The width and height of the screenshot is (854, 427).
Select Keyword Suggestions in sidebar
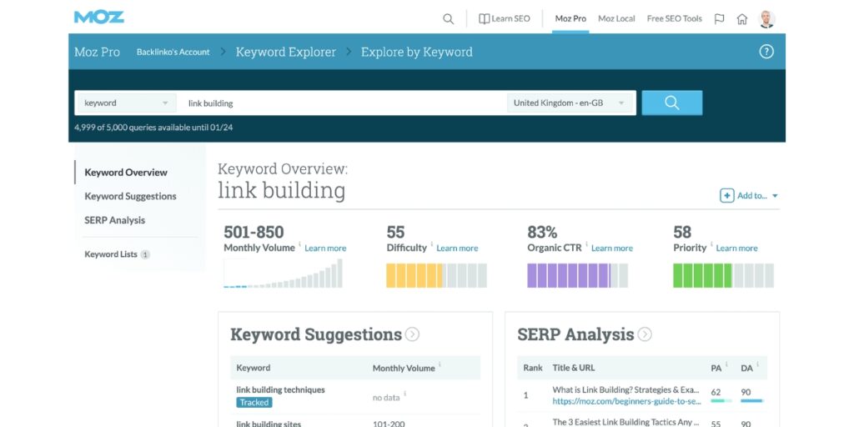coord(131,196)
